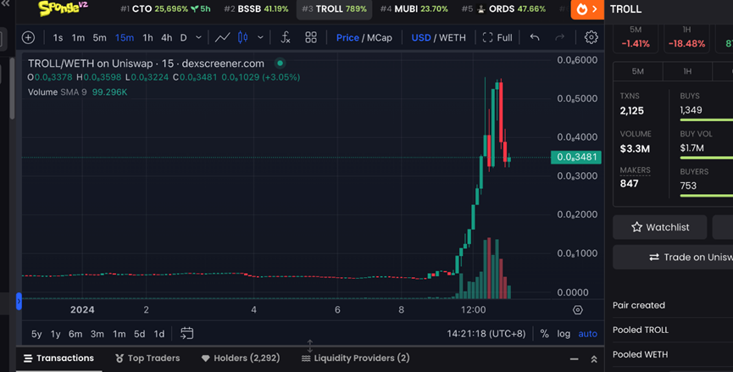
Task: Set range to 3m
Action: click(97, 334)
